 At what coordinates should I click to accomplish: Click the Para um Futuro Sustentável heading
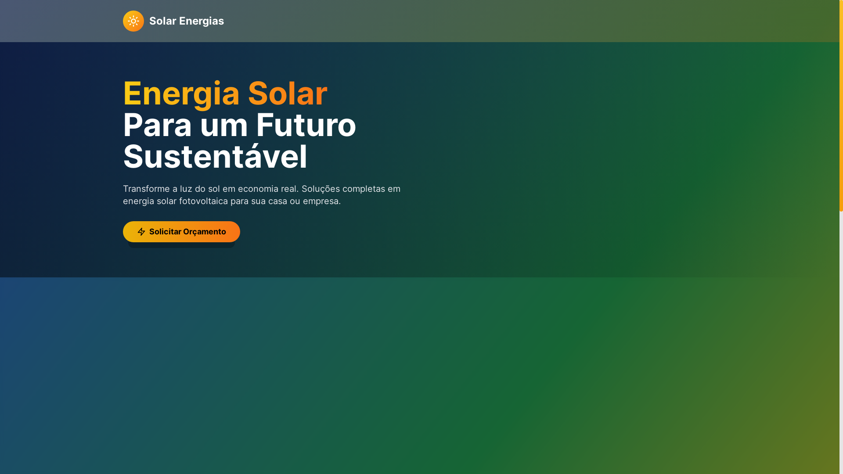point(239,140)
